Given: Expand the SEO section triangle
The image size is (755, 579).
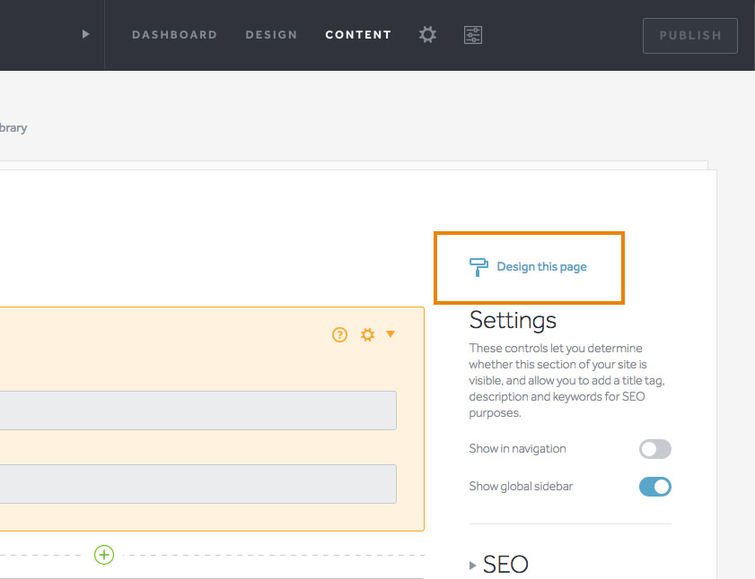Looking at the screenshot, I should click(473, 565).
